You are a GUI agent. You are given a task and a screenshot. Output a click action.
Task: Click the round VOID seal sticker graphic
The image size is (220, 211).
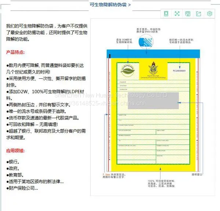click(146, 42)
